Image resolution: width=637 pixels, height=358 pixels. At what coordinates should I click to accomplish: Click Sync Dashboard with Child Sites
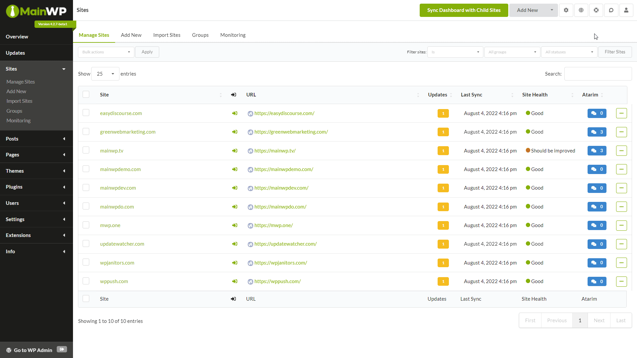pos(463,10)
